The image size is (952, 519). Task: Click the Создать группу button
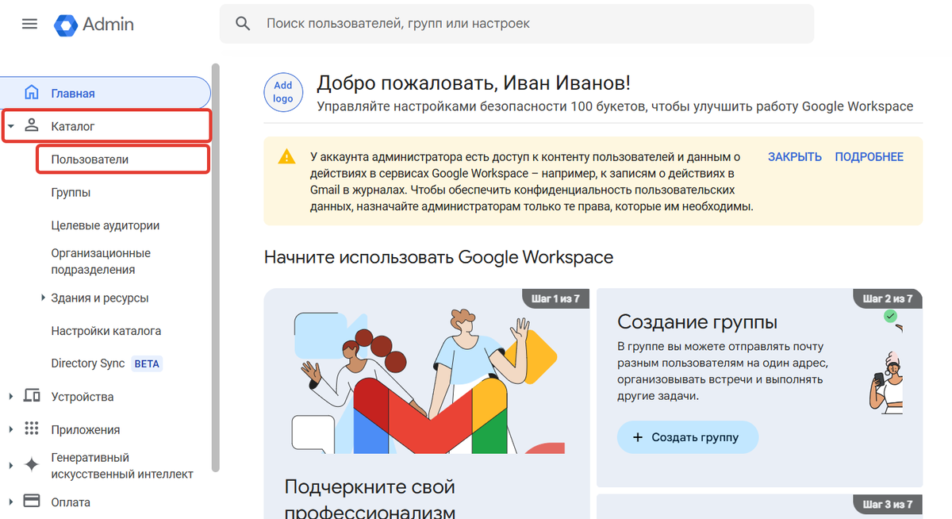tap(688, 437)
